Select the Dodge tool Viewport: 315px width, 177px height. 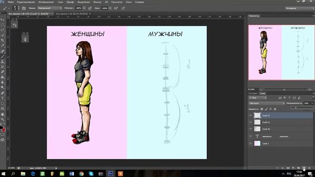[x=2, y=88]
